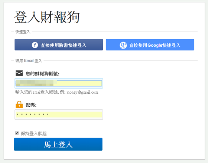Click the 快速登入 section label

pos(23,32)
